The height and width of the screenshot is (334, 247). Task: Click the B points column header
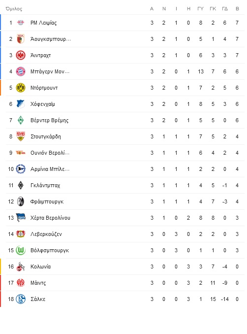pyautogui.click(x=237, y=9)
